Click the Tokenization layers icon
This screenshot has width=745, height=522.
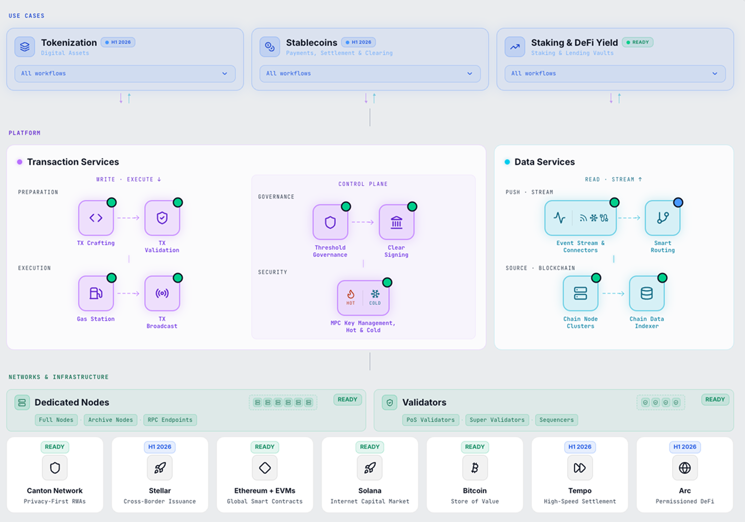[x=25, y=47]
